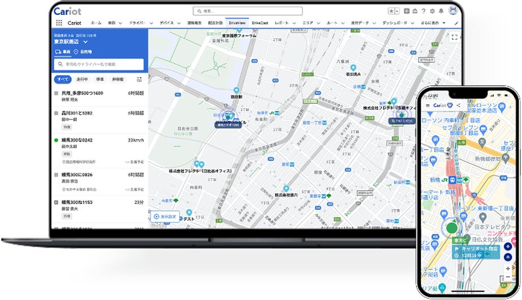Screen dimensions: 522x300
Task: Expand the 車両 tab dropdown chevron
Action: coord(120,23)
